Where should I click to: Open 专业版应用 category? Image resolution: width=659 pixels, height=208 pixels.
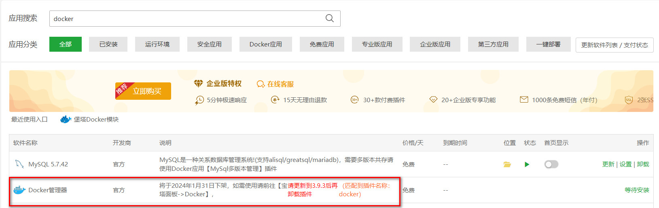click(377, 44)
